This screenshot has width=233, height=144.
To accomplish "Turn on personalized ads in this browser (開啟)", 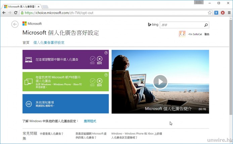I will click(x=93, y=59).
